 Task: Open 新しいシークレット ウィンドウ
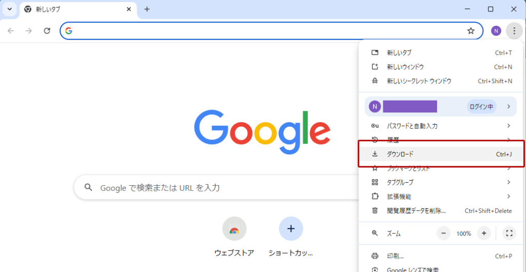coord(441,81)
